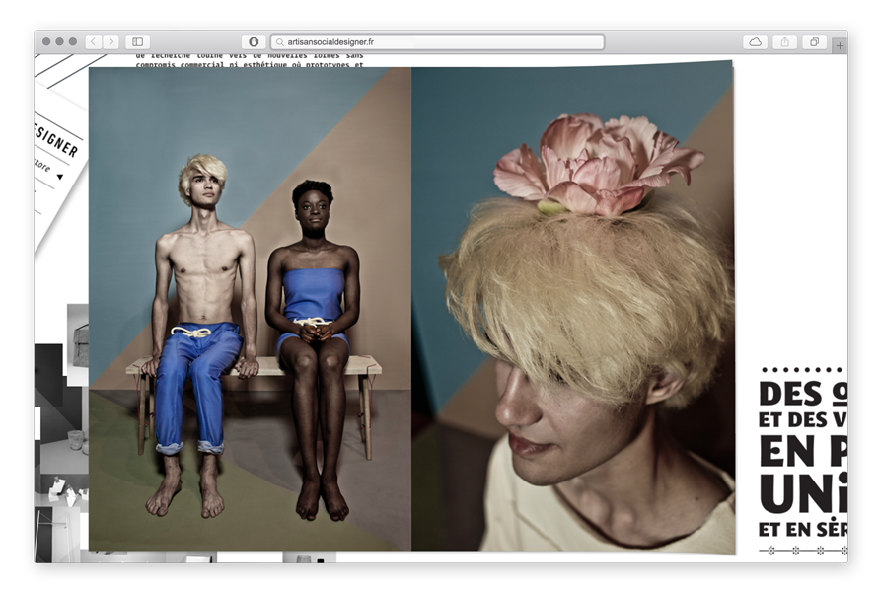879x592 pixels.
Task: Click the Safari forward navigation arrow
Action: tap(110, 42)
